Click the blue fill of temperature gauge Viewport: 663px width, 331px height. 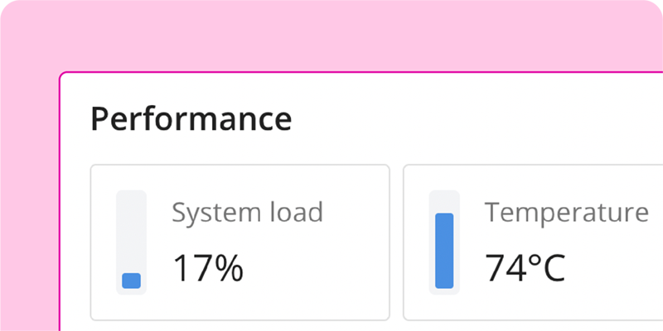[x=444, y=251]
